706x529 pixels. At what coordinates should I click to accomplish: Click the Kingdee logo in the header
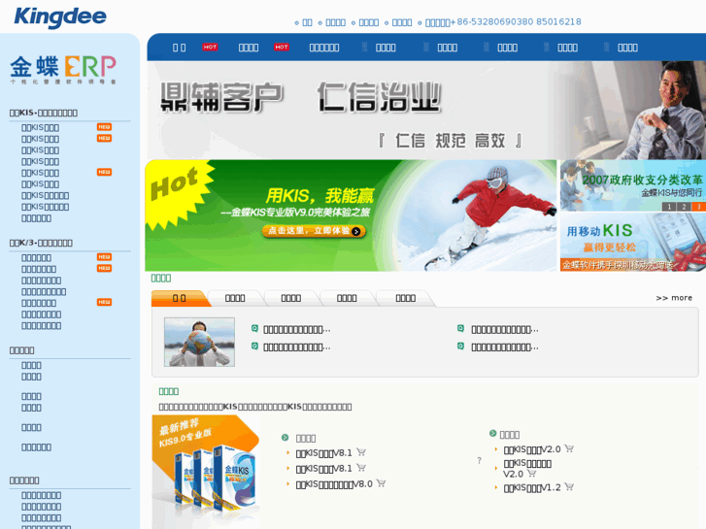[60, 17]
